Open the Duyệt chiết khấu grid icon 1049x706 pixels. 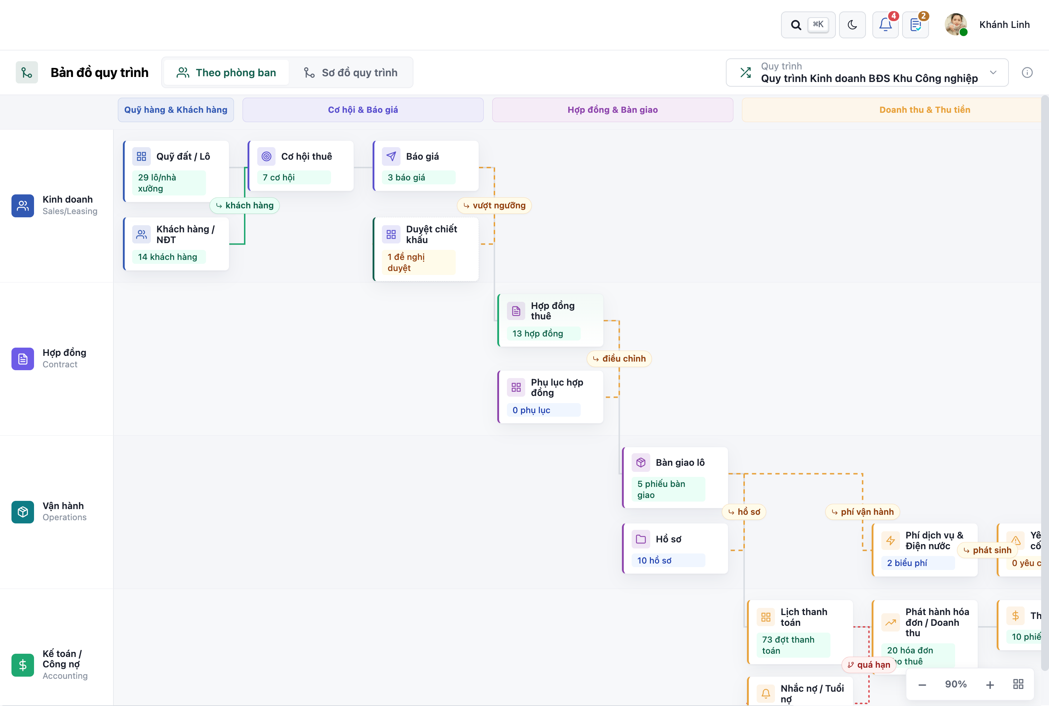click(391, 234)
